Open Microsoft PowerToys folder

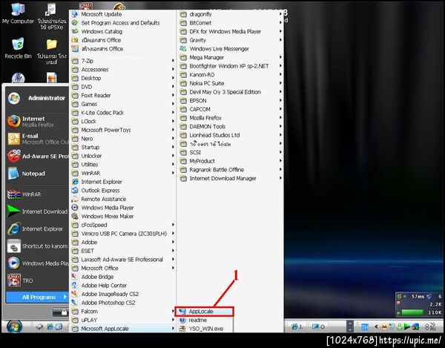click(x=123, y=130)
